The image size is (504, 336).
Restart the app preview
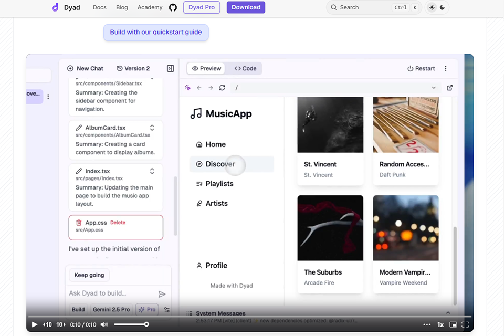click(x=421, y=68)
